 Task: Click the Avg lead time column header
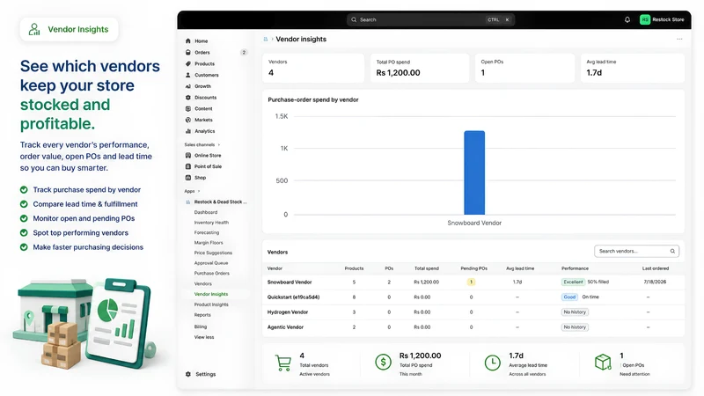(520, 268)
